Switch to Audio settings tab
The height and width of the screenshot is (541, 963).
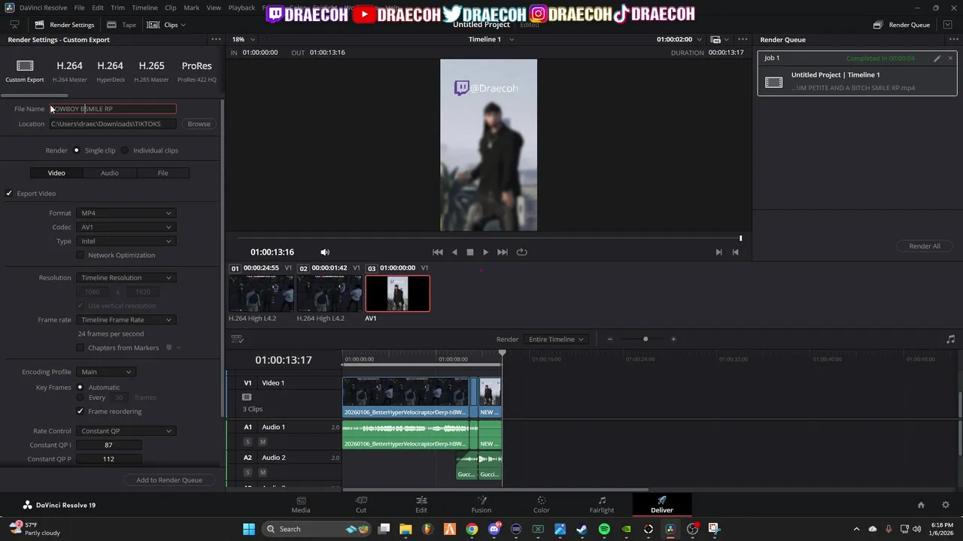click(110, 173)
